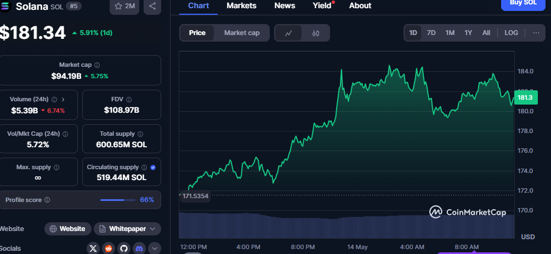This screenshot has width=551, height=254.
Task: Click the $181.34 price value
Action: tap(32, 33)
